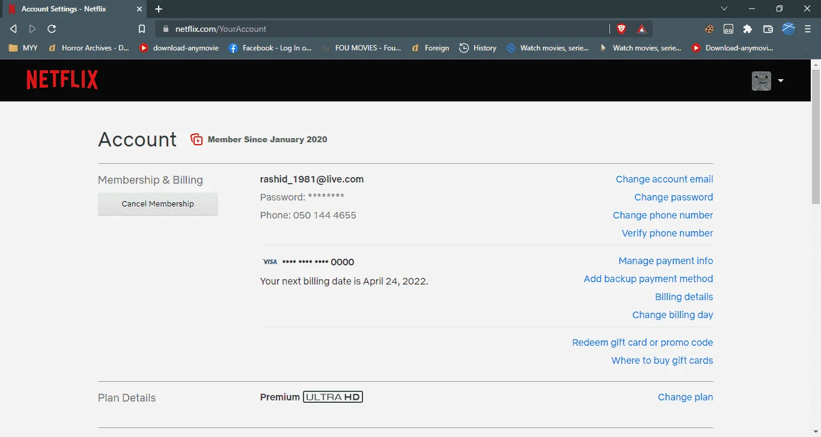Click the address bar URL netflix.com/YourAccount
Screen dimensions: 821x437
[221, 29]
